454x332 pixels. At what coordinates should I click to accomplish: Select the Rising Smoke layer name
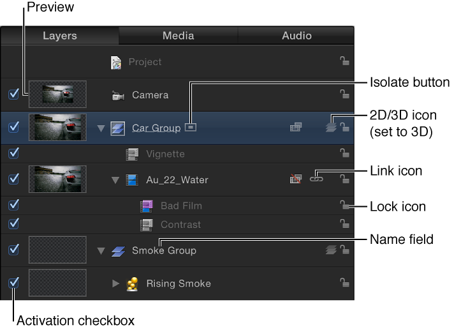point(179,283)
